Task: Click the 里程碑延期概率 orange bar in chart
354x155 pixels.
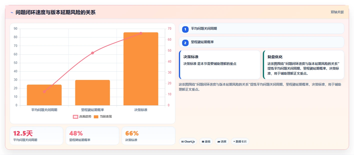Action: tap(92, 93)
